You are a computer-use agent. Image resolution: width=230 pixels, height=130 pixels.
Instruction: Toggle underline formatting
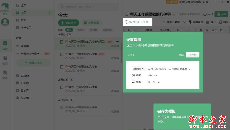click(201, 30)
